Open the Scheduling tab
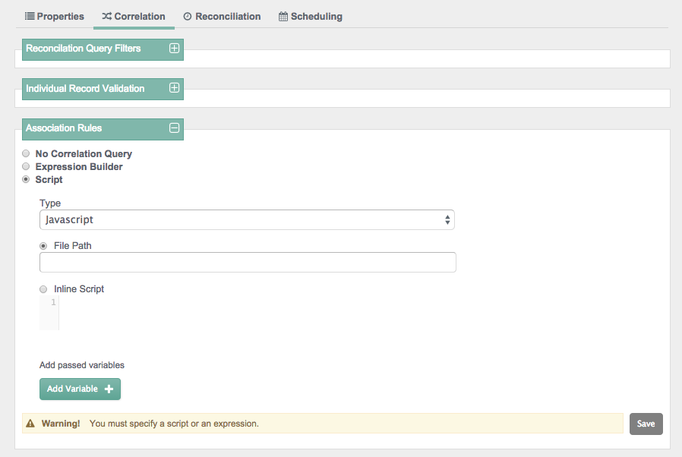The height and width of the screenshot is (457, 682). coord(311,17)
